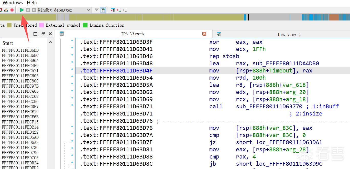
Task: Toggle breakpoint dot at address FFFFF80111D63D76
Action: pos(72,127)
